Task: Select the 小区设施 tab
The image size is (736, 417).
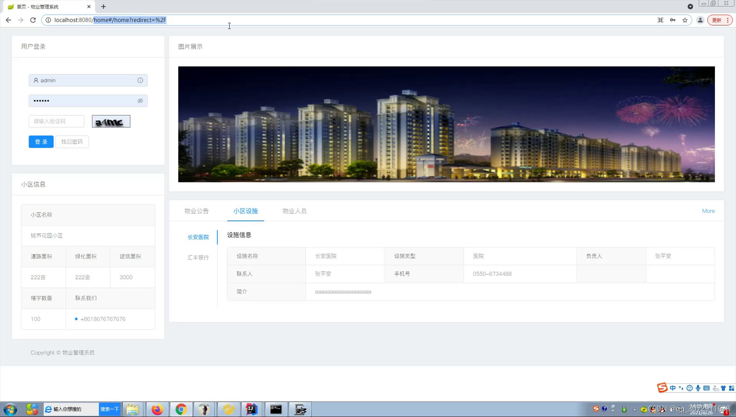Action: (245, 211)
